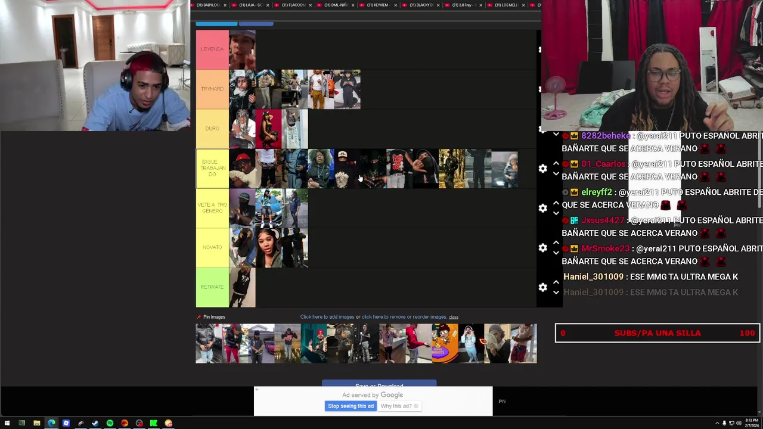The image size is (763, 429).
Task: Move NOVATO row down with arrow
Action: click(x=556, y=253)
